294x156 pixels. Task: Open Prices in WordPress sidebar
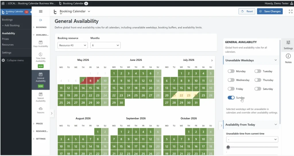tap(5, 39)
